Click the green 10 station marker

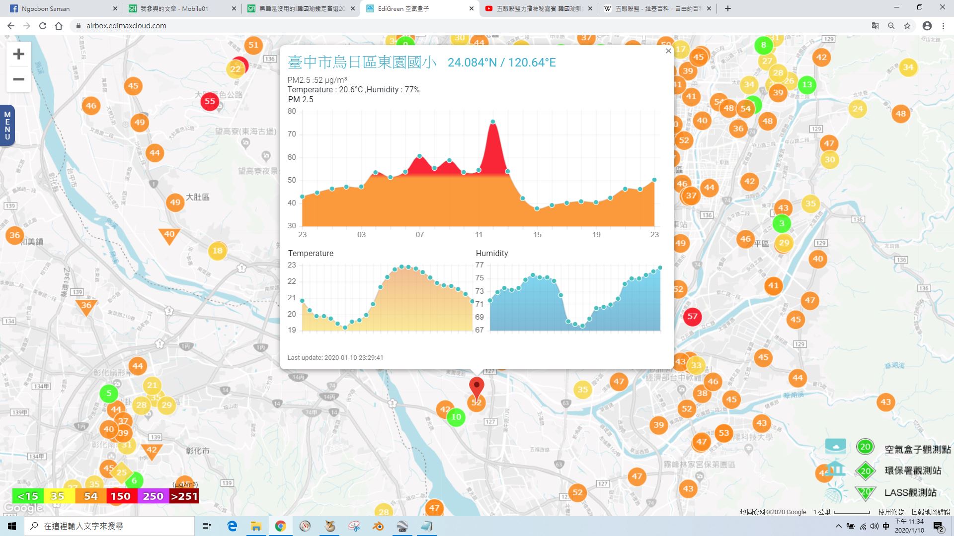tap(456, 417)
